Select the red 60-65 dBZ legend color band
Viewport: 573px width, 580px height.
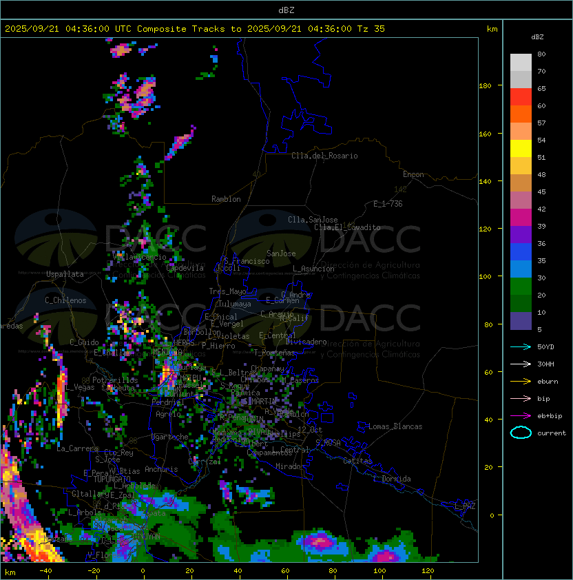(521, 97)
